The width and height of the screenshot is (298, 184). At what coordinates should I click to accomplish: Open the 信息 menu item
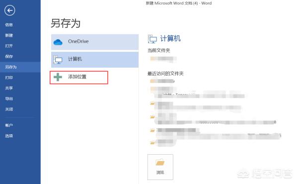click(x=9, y=25)
